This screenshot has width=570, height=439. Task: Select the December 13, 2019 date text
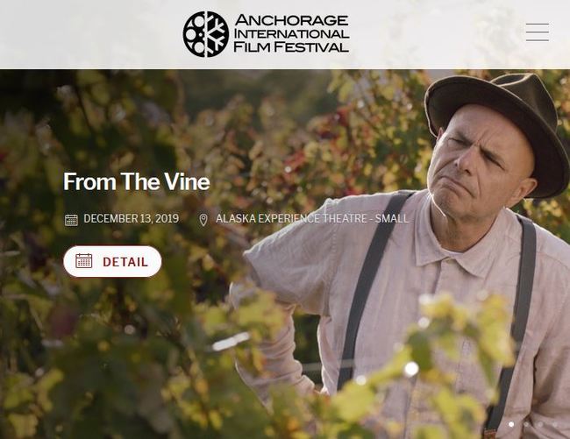pyautogui.click(x=132, y=218)
